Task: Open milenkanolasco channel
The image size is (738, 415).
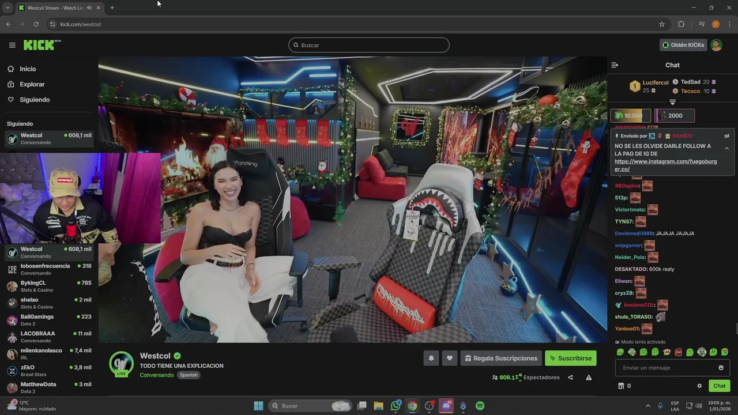Action: 49,353
